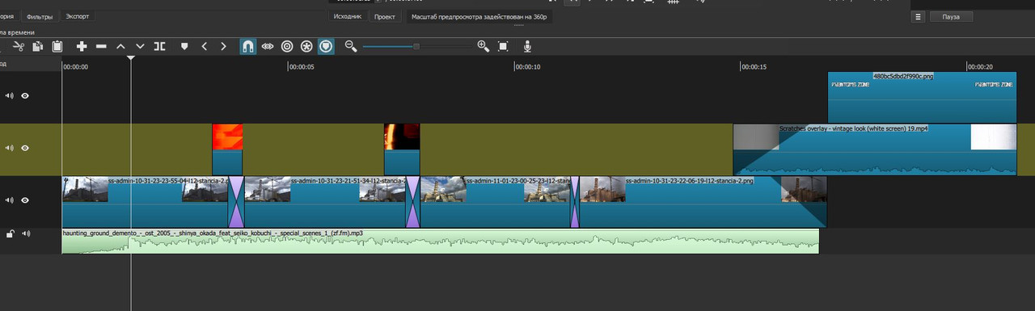Click the plus Append clip icon
This screenshot has height=311, width=1035.
coord(82,47)
